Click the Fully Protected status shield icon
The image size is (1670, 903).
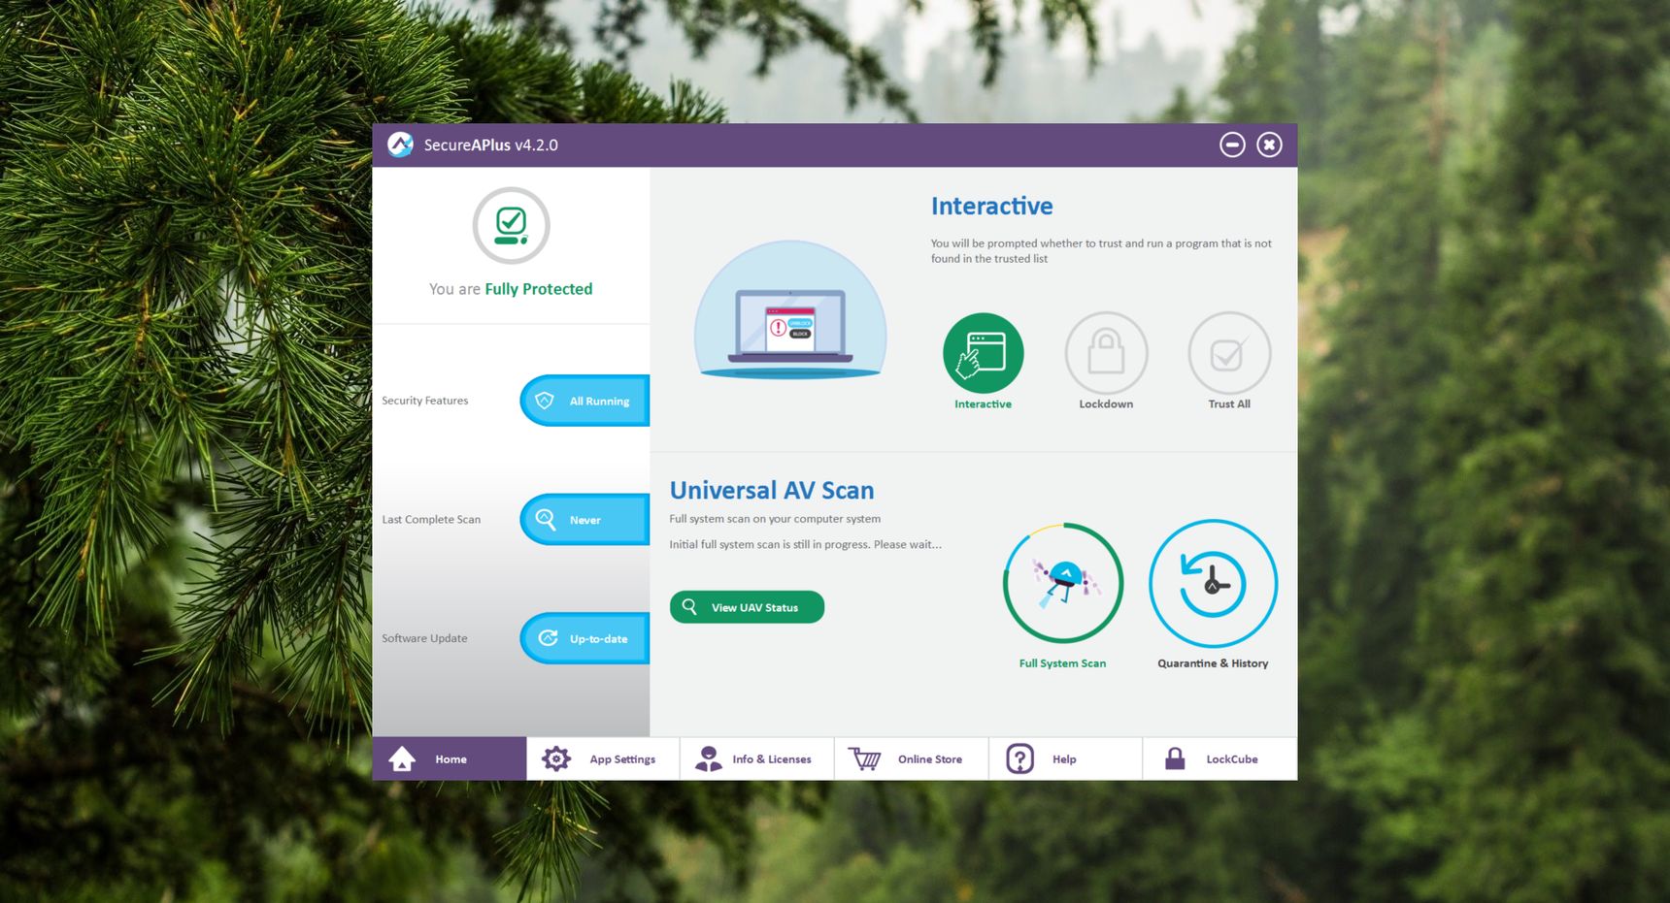pos(512,226)
